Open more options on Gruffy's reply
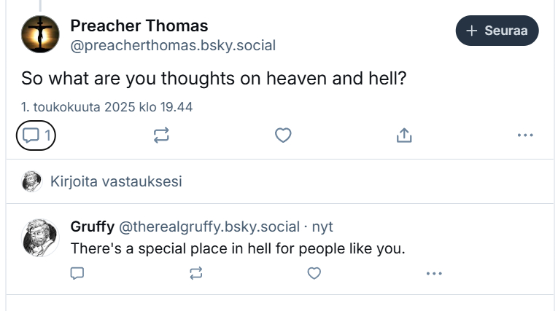This screenshot has height=311, width=558. click(x=434, y=273)
